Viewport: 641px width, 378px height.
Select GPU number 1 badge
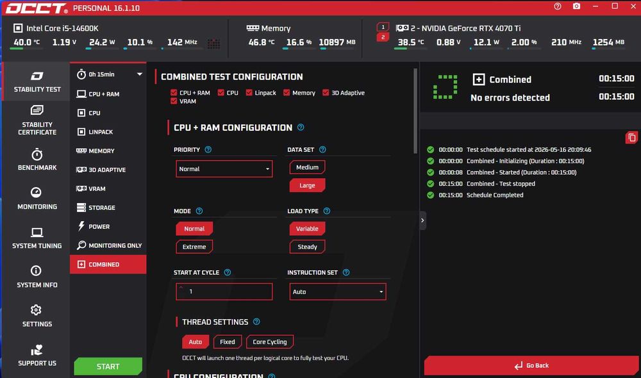coord(383,27)
